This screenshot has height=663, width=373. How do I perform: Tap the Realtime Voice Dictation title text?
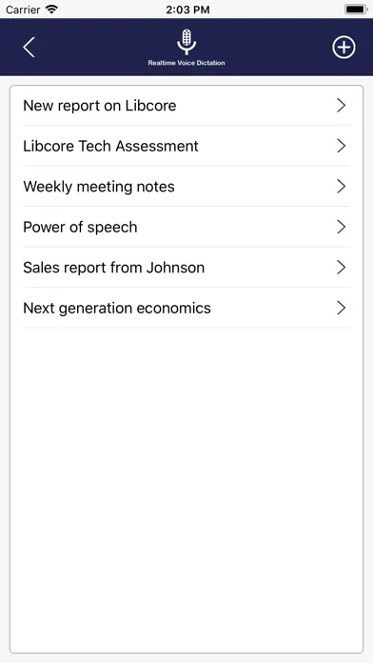point(186,63)
